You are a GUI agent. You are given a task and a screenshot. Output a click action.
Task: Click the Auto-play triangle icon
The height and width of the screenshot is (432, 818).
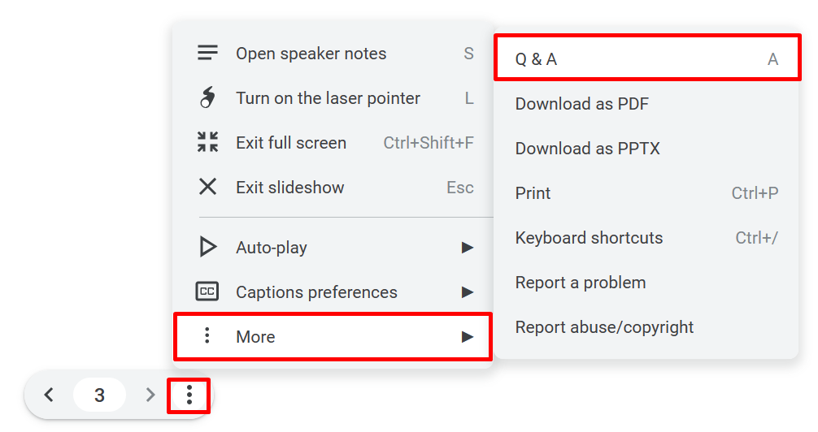click(208, 248)
